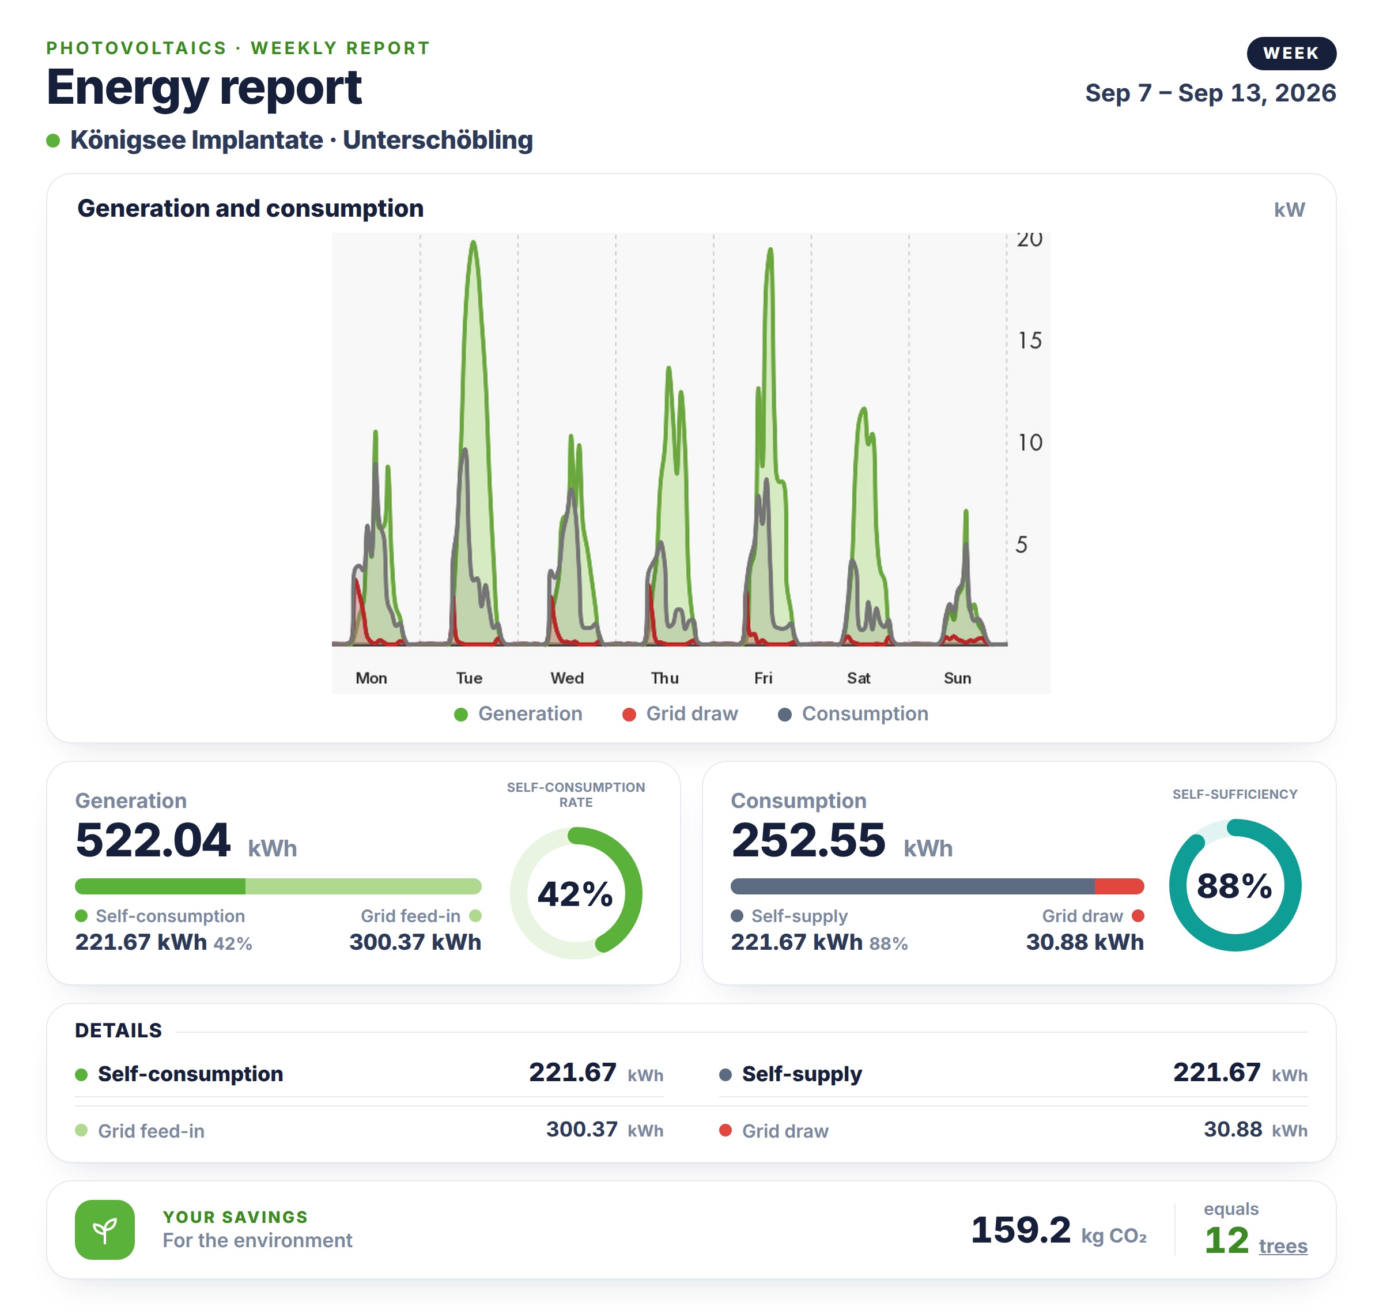The width and height of the screenshot is (1383, 1314).
Task: Click the green status dot beside Königsee Implantate
Action: click(53, 141)
